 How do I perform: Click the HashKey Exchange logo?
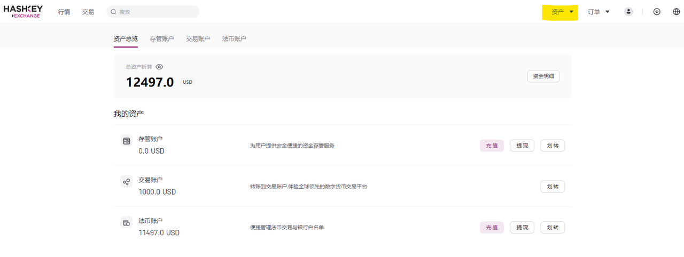(x=23, y=12)
